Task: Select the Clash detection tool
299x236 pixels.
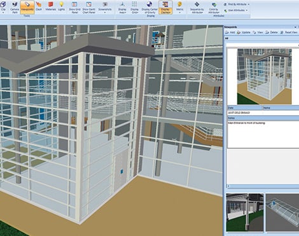Action: (39, 6)
